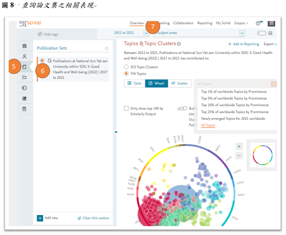This screenshot has width=286, height=235.
Task: Zoom in on the topic wheel
Action: (x=239, y=146)
